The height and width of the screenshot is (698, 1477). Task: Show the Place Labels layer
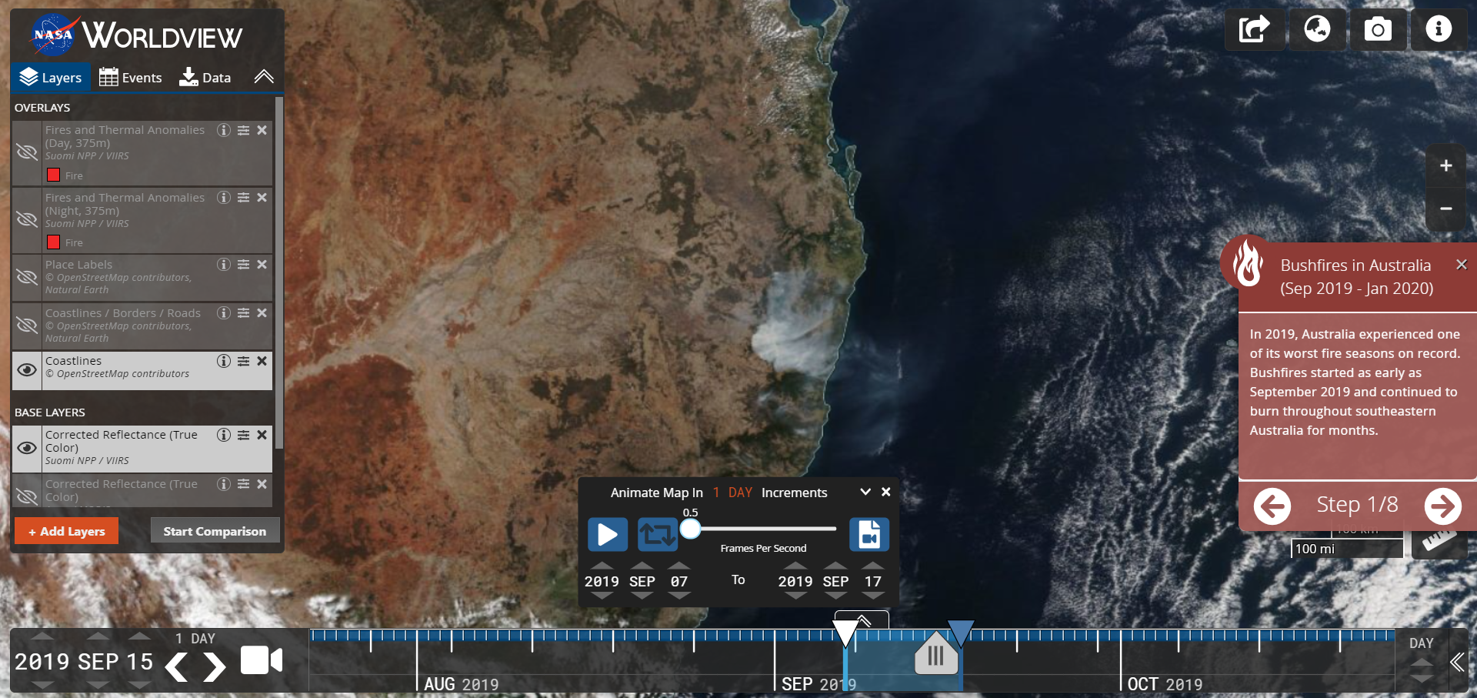[x=27, y=277]
